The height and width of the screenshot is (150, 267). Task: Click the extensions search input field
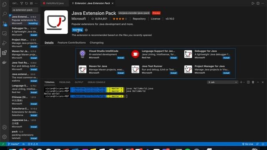tap(25, 10)
